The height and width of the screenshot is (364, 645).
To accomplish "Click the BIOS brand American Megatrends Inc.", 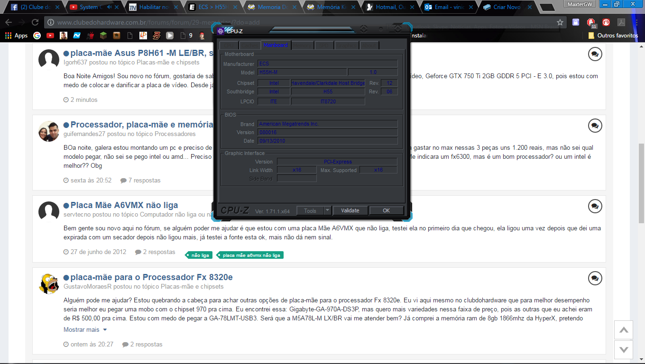I will point(327,124).
